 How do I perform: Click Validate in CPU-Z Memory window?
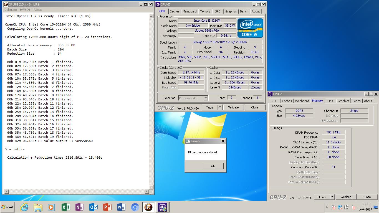pyautogui.click(x=346, y=197)
